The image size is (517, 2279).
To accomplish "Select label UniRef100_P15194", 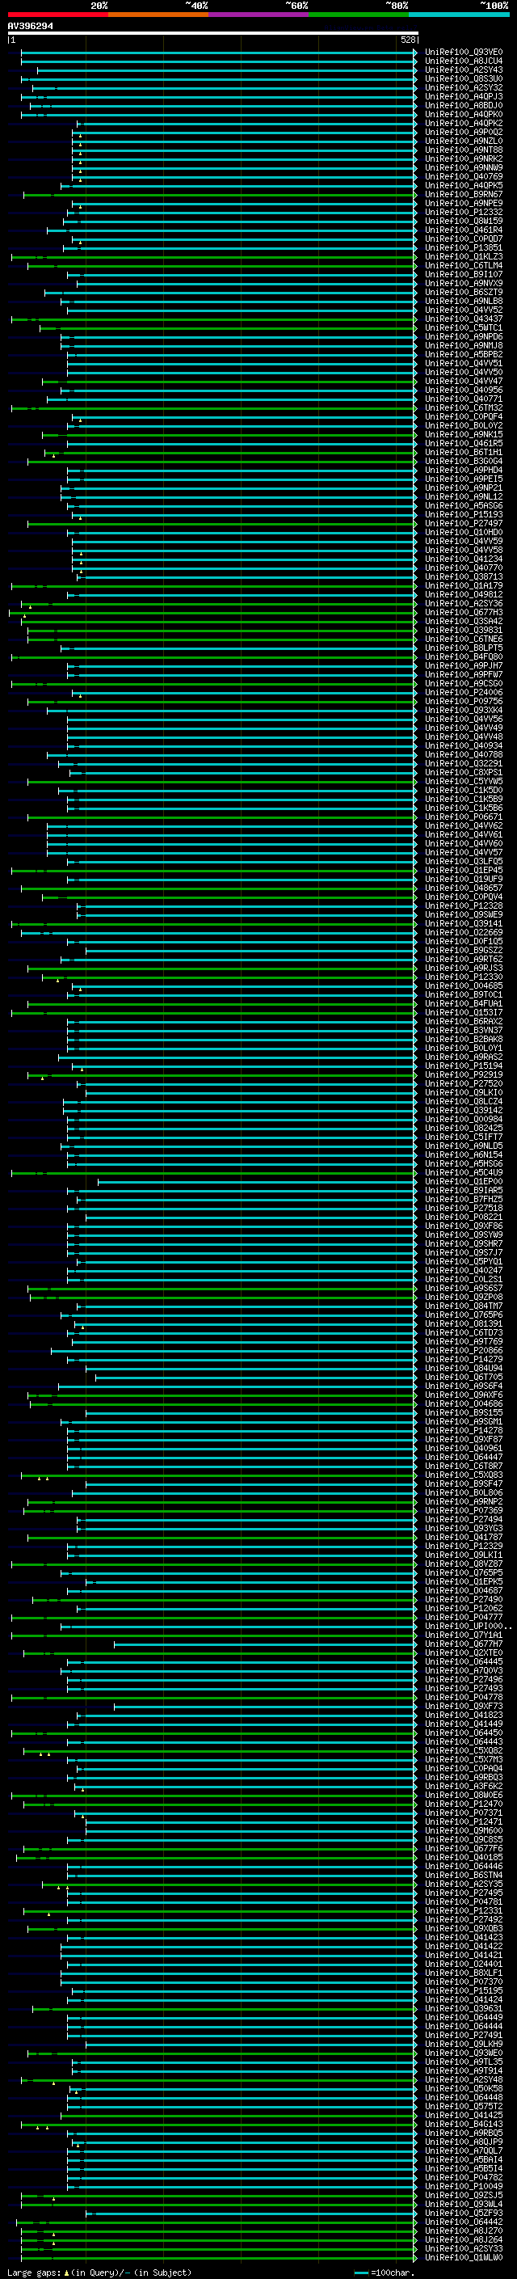I will tap(464, 1066).
